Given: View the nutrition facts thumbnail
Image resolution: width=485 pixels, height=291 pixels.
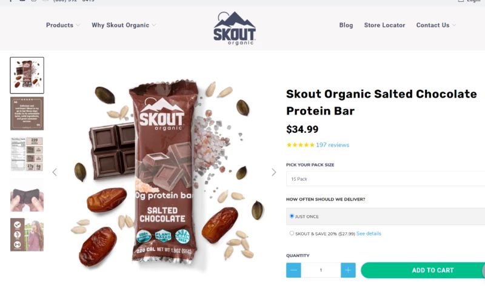Looking at the screenshot, I should pyautogui.click(x=27, y=154).
